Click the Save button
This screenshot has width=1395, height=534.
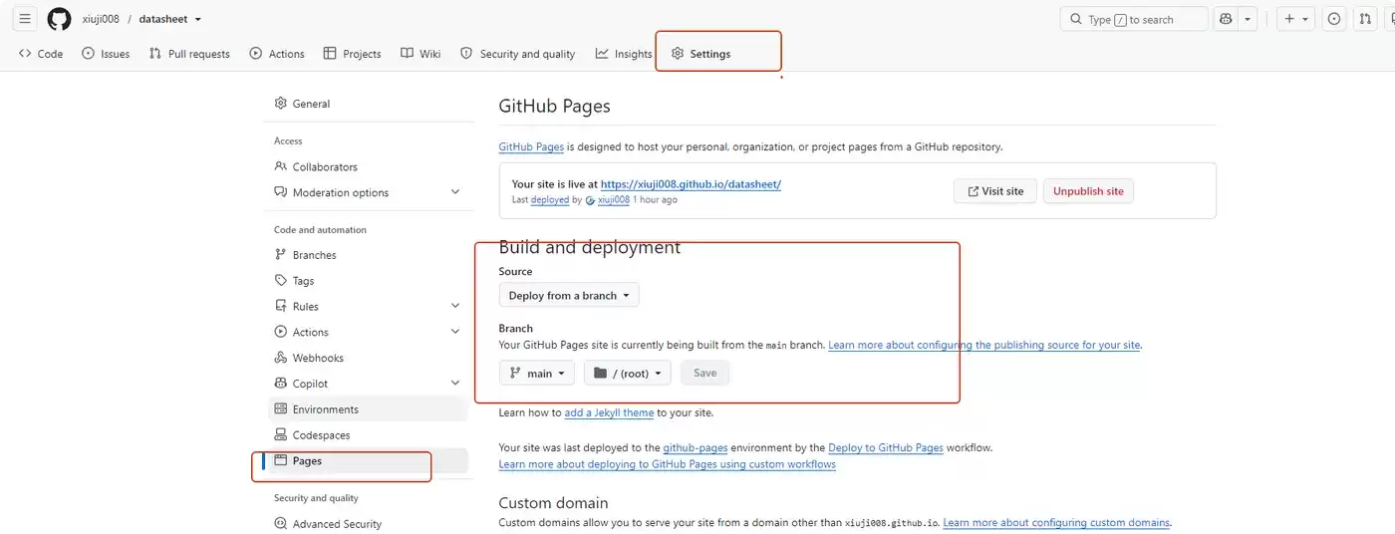704,374
